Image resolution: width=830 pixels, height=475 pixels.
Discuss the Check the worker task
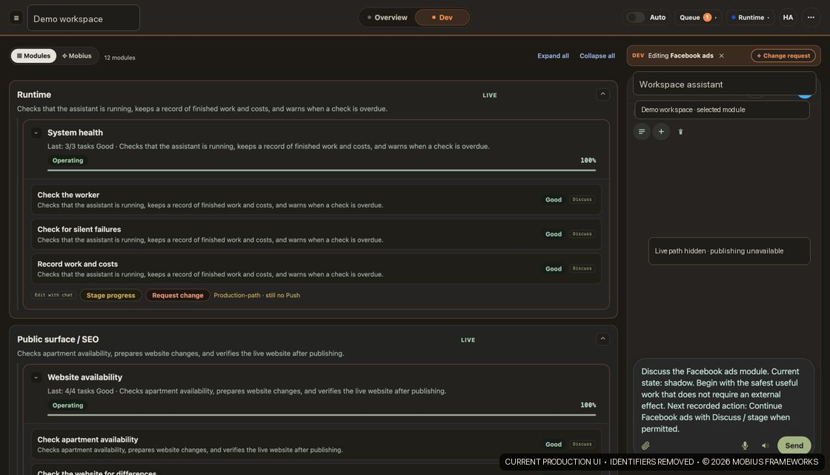[582, 199]
